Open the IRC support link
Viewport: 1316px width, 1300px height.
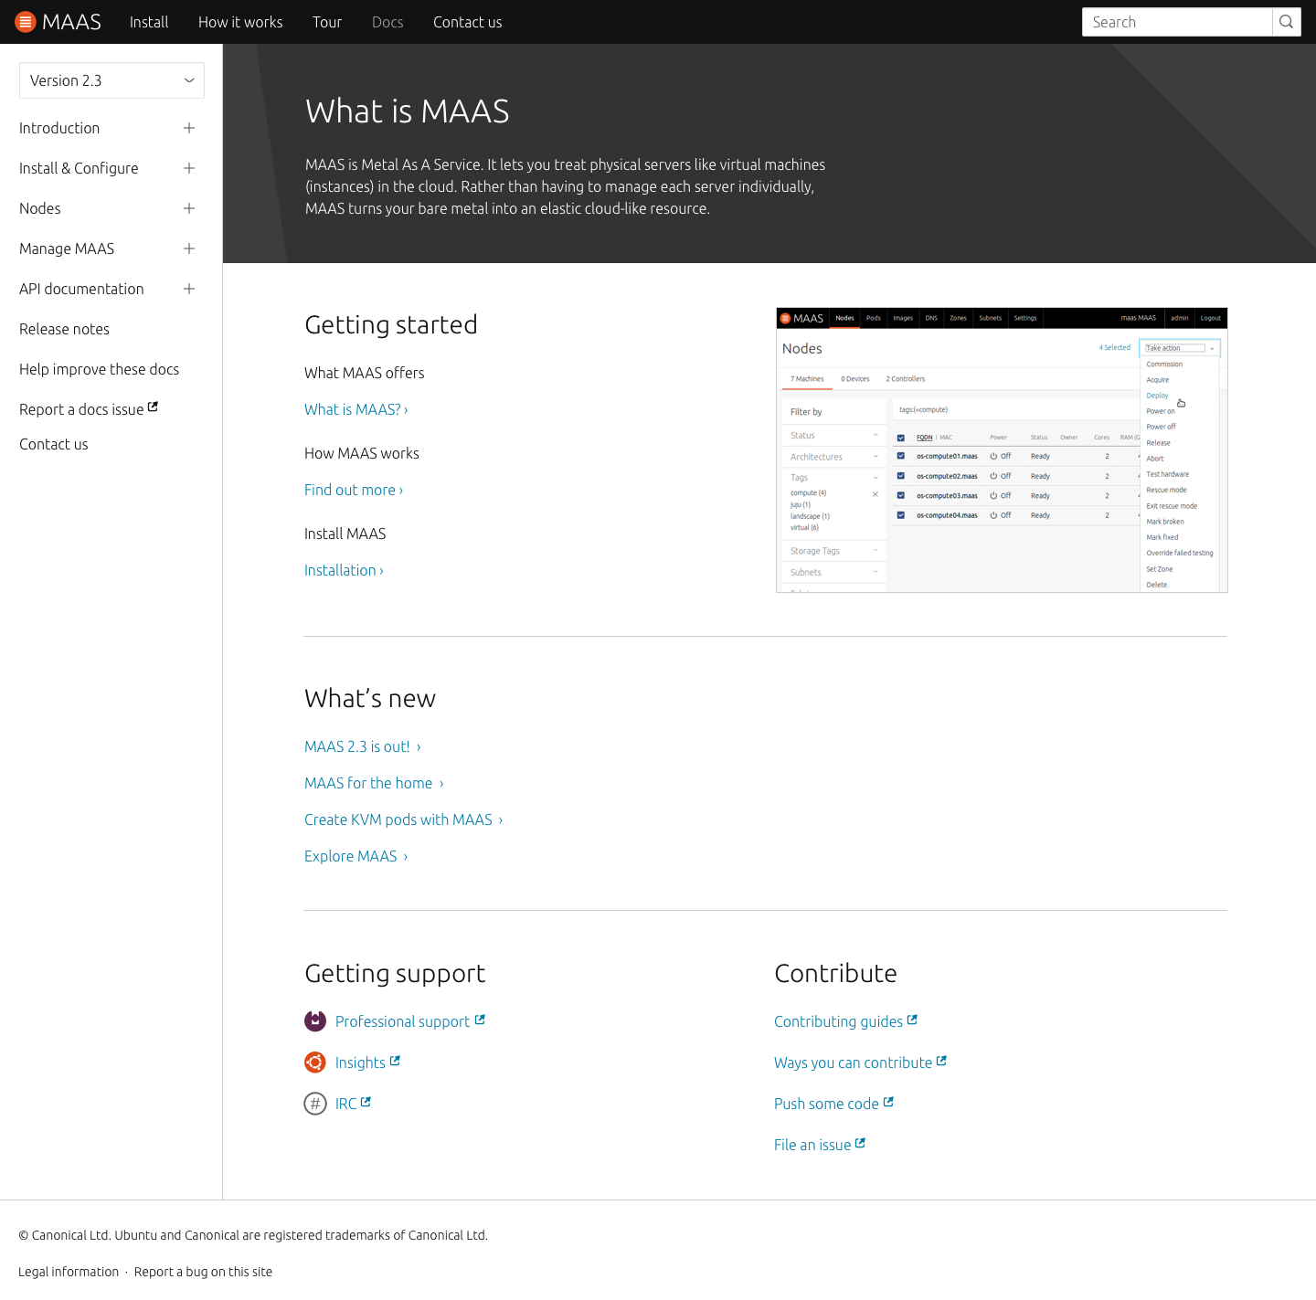[x=353, y=1104]
